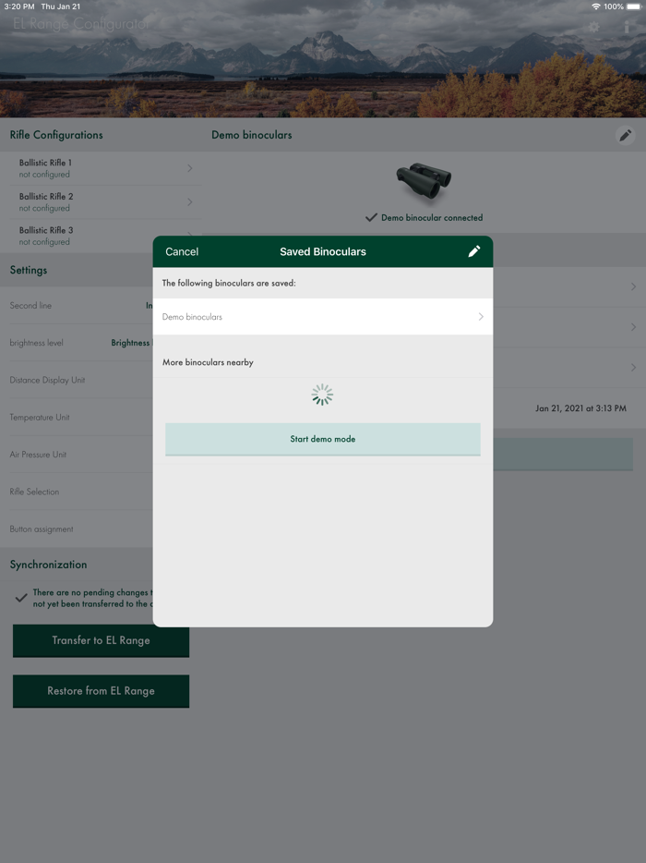Click the no pending changes checkmark
646x863 pixels.
[x=21, y=598]
